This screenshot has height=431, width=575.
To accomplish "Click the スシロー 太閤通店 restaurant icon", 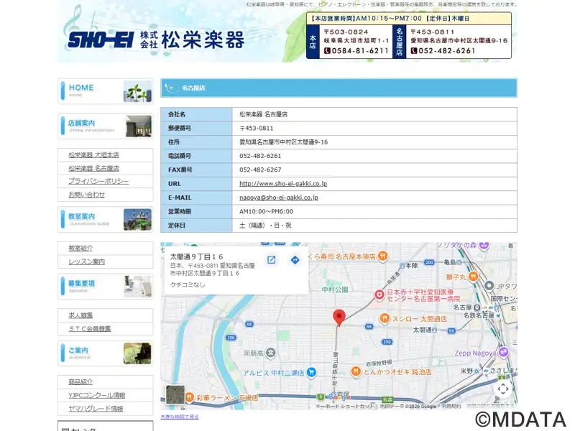I will [x=385, y=318].
